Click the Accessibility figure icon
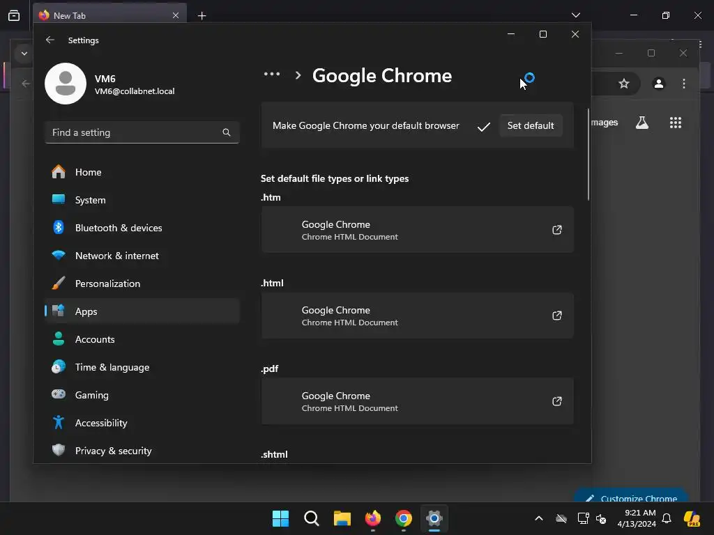 click(x=59, y=422)
